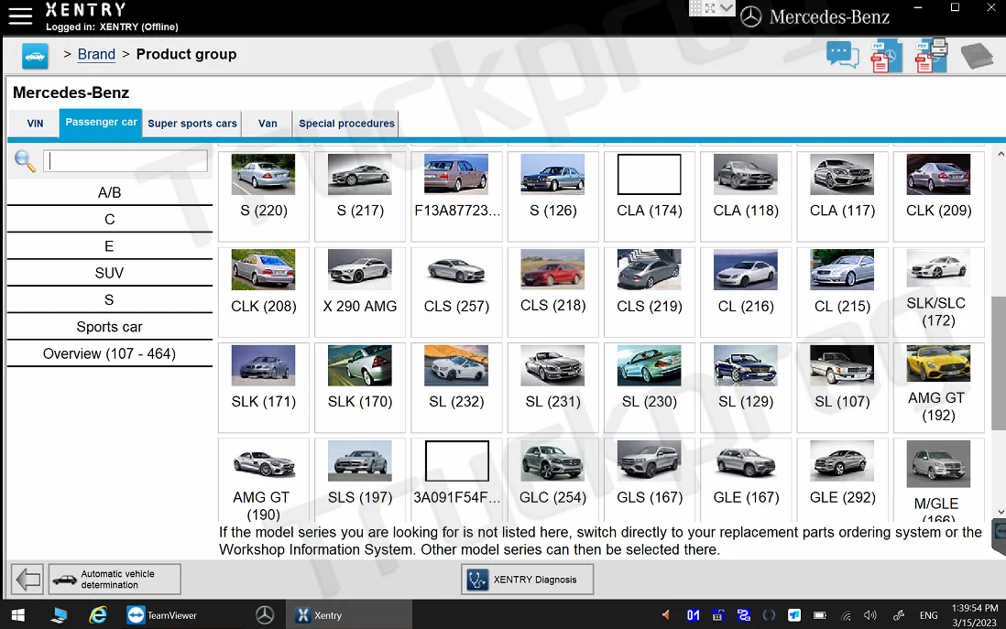The height and width of the screenshot is (629, 1006).
Task: Open TeamViewer from the taskbar
Action: click(161, 615)
